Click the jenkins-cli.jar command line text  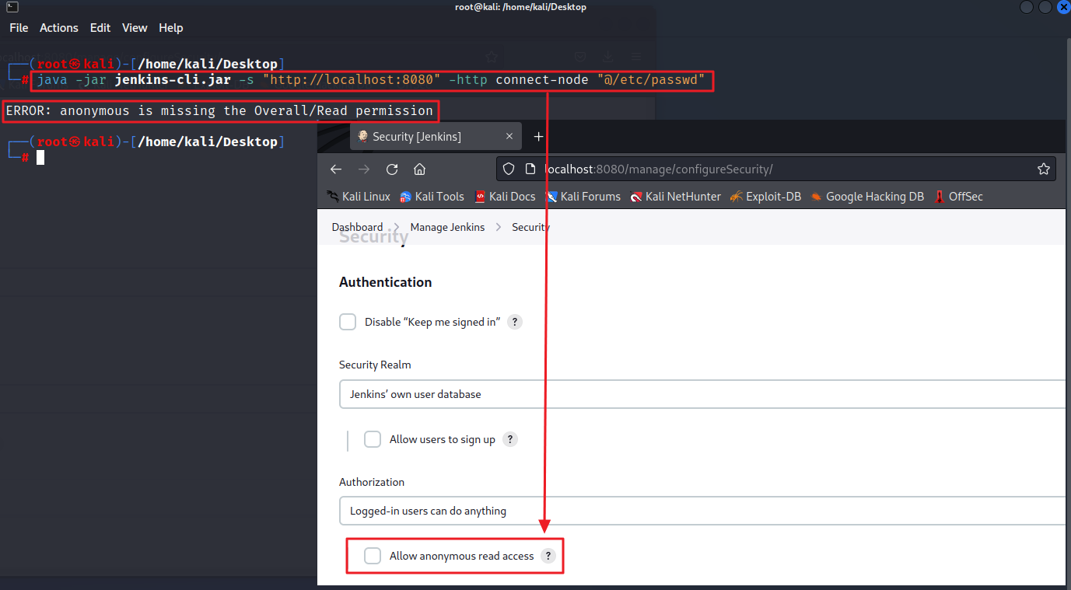pos(371,79)
